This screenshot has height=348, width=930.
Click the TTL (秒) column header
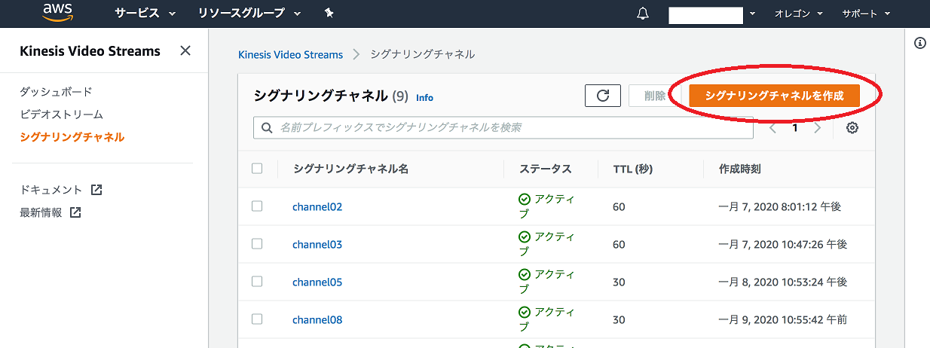click(x=632, y=169)
